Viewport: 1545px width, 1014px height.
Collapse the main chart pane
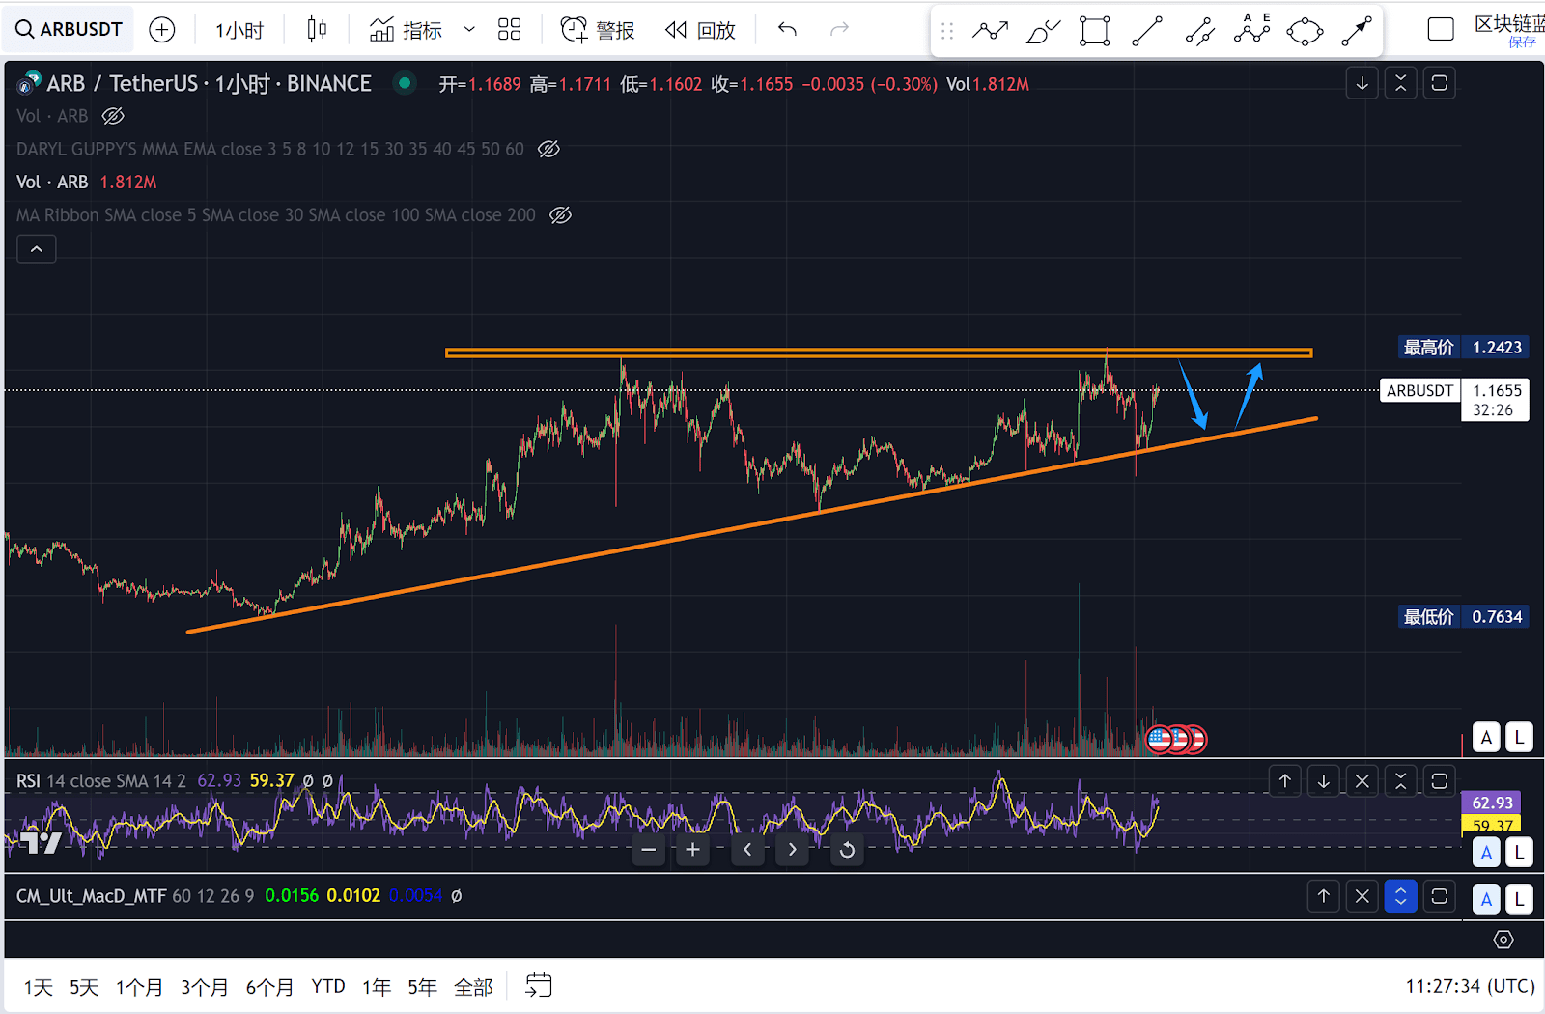point(1400,83)
